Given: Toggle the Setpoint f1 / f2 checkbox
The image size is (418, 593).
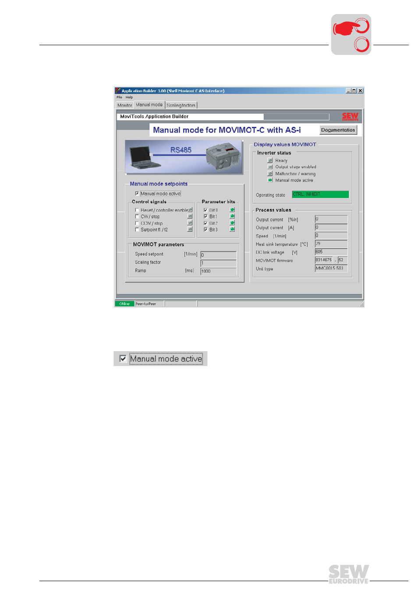Looking at the screenshot, I should coord(137,230).
